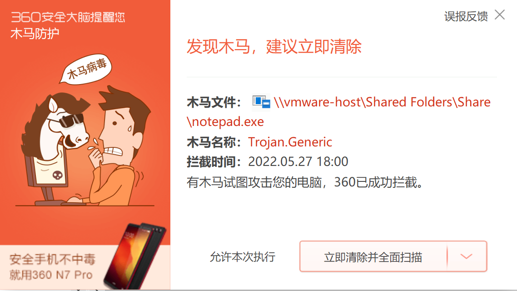Close the 360 trojan alert dialog

pyautogui.click(x=500, y=15)
